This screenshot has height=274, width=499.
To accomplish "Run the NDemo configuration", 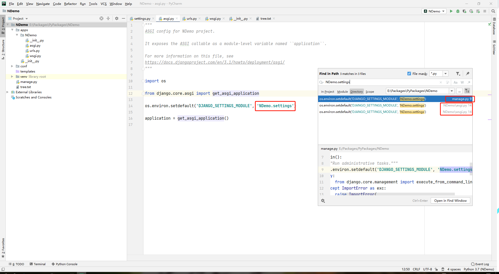I will point(451,11).
